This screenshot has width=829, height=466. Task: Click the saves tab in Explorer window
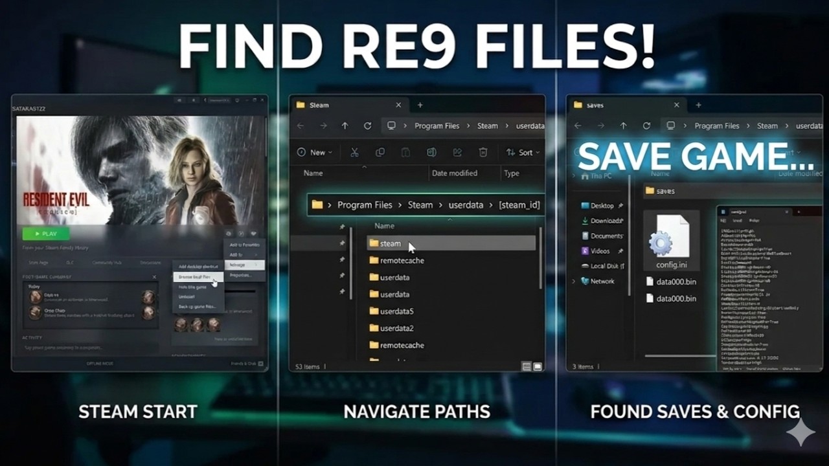627,105
